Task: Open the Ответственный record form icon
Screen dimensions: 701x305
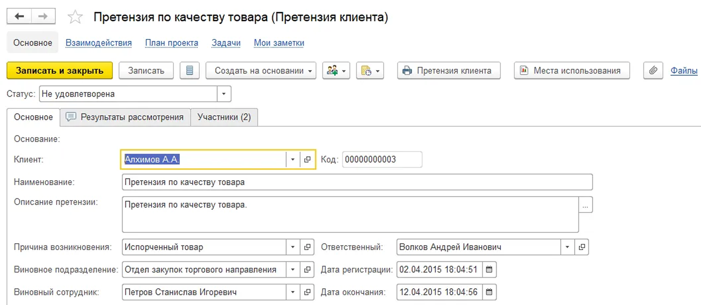Action: 581,247
